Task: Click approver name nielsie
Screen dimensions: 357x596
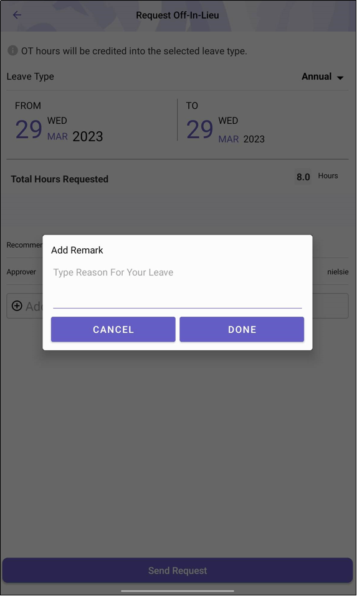Action: tap(338, 272)
